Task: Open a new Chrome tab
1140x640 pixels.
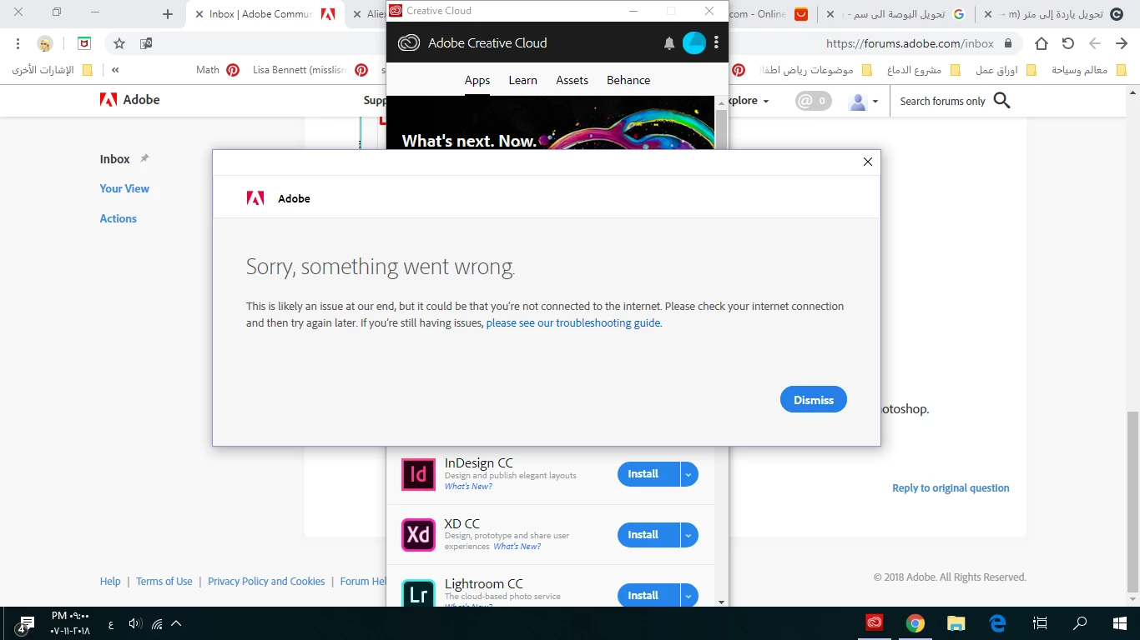Action: tap(168, 14)
